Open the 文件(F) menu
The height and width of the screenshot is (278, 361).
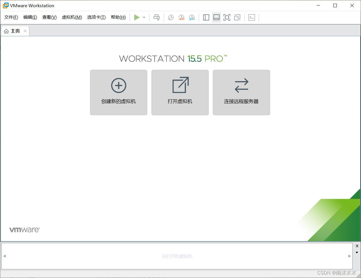click(11, 17)
